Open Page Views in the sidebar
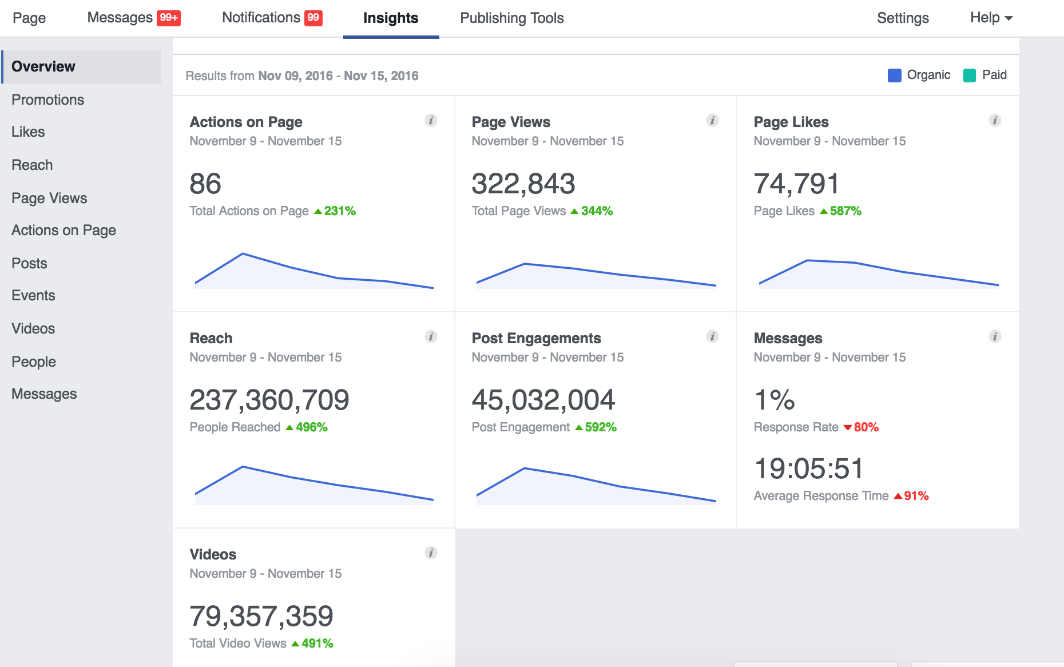 49,198
